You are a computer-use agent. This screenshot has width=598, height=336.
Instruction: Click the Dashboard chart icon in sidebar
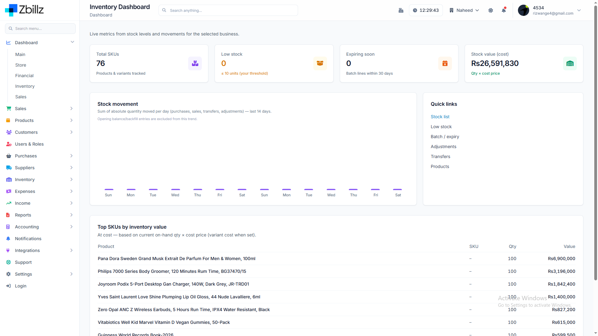tap(8, 43)
